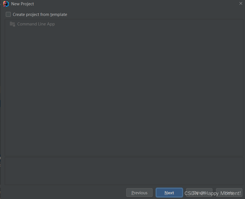Click the word Next on the blue button

pos(169,193)
